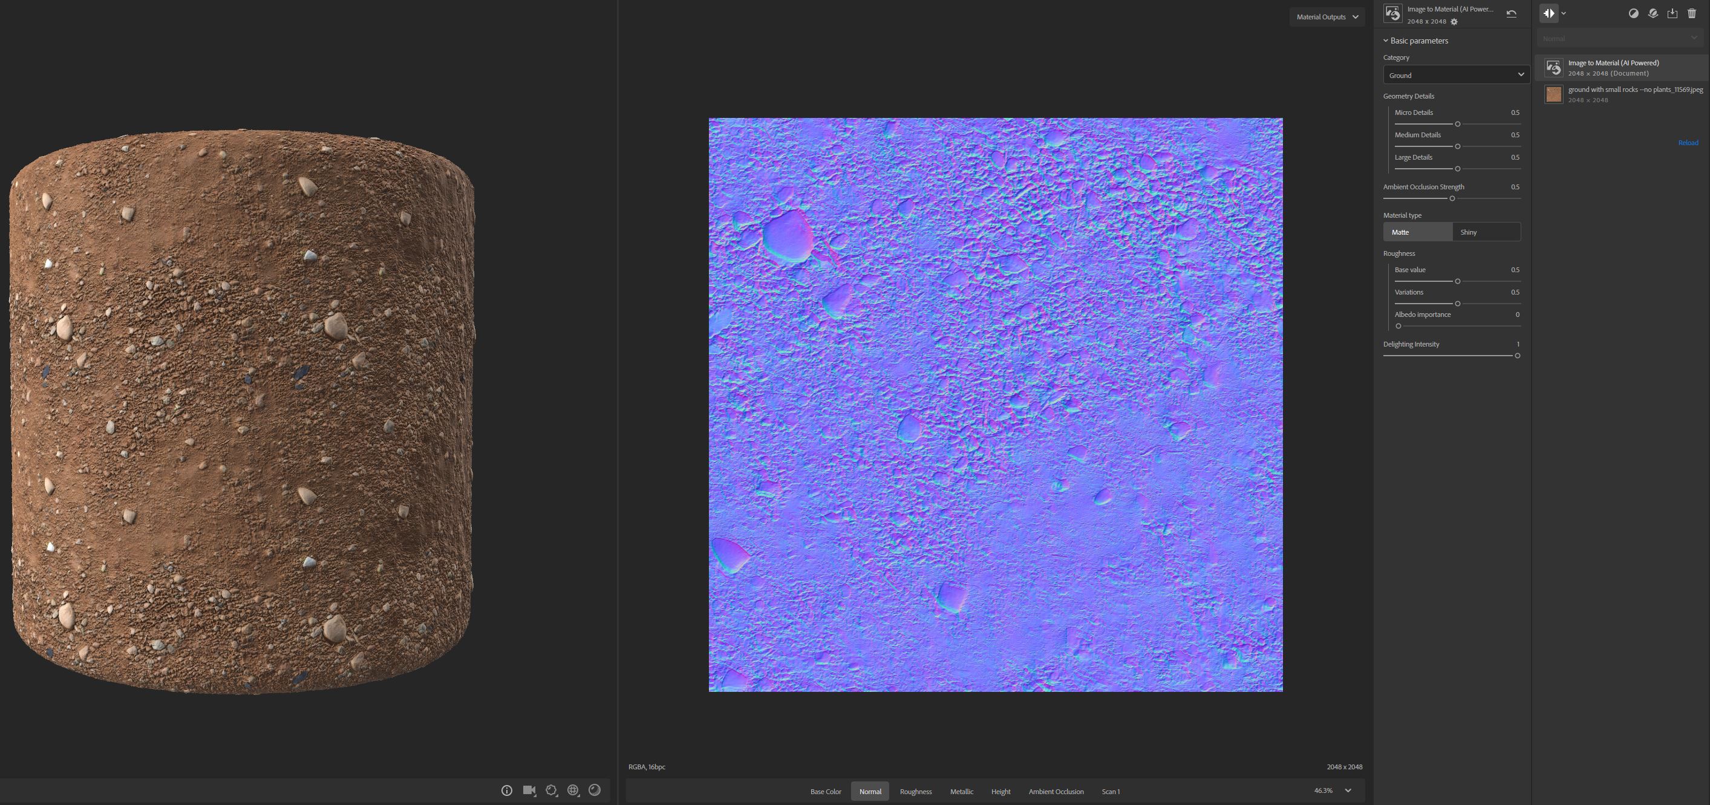Open document settings via the gear icon
This screenshot has height=805, width=1710.
pos(1453,21)
